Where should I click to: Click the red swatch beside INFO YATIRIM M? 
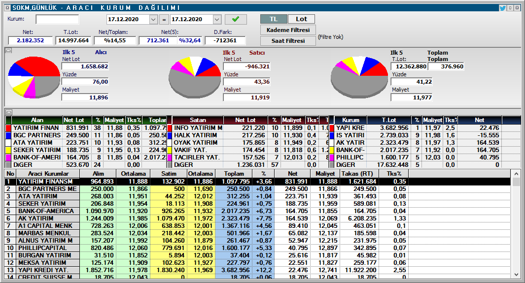(170, 128)
